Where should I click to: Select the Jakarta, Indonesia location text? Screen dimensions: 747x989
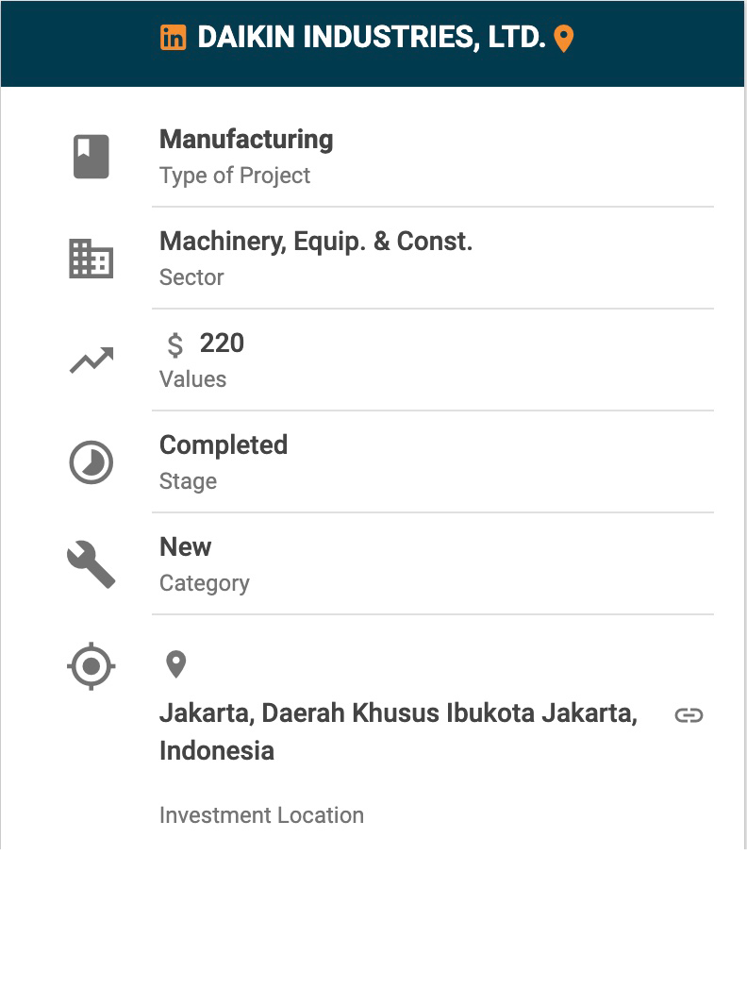pyautogui.click(x=398, y=731)
